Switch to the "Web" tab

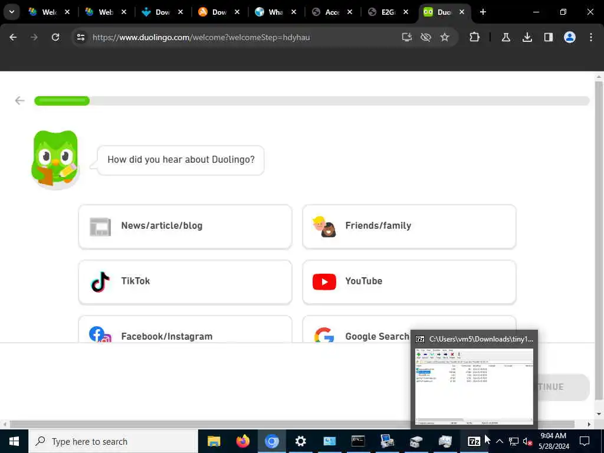tap(100, 12)
